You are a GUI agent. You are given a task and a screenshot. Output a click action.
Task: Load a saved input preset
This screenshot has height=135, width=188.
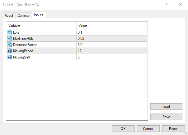(x=166, y=107)
